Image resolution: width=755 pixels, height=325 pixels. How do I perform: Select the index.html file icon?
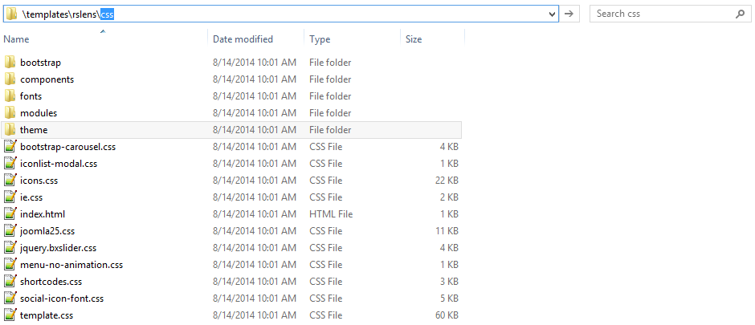click(x=10, y=214)
